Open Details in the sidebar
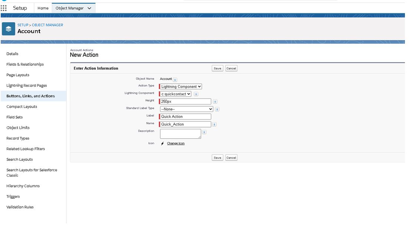This screenshot has height=242, width=409. (x=12, y=54)
